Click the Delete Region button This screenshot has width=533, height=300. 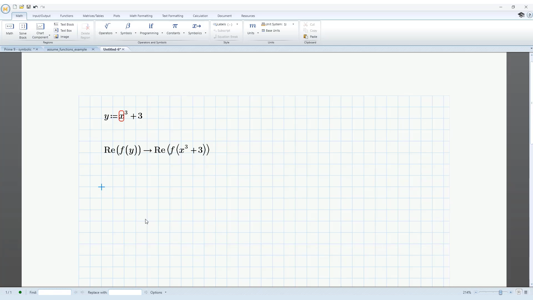(x=85, y=31)
